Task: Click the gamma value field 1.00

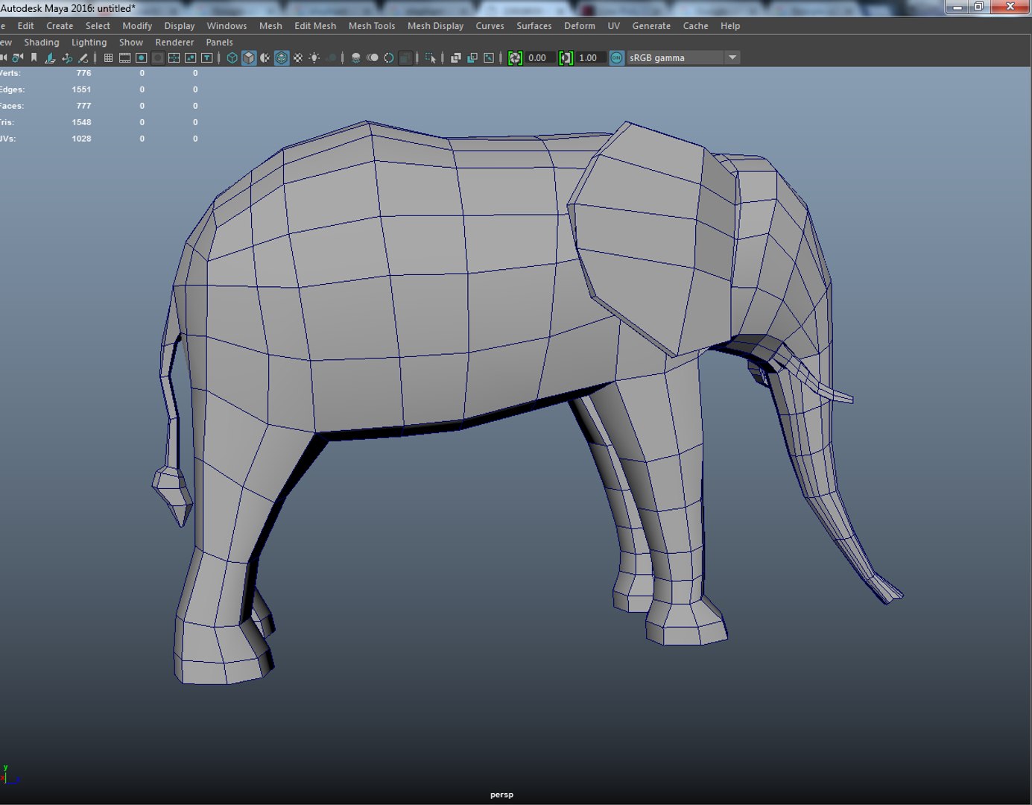Action: point(590,57)
